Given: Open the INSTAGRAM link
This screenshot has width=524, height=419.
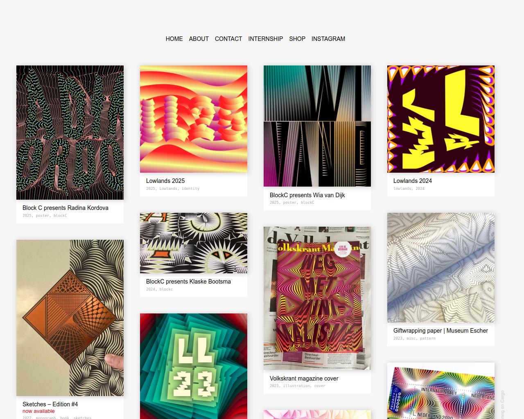Looking at the screenshot, I should tap(328, 39).
